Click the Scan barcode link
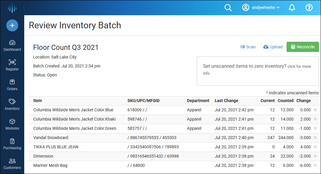Image resolution: width=321 pixels, height=174 pixels. (x=248, y=47)
